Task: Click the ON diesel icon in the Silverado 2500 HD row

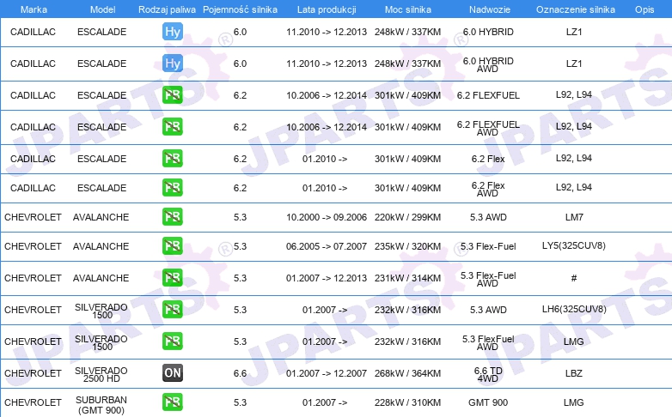Action: click(x=172, y=373)
